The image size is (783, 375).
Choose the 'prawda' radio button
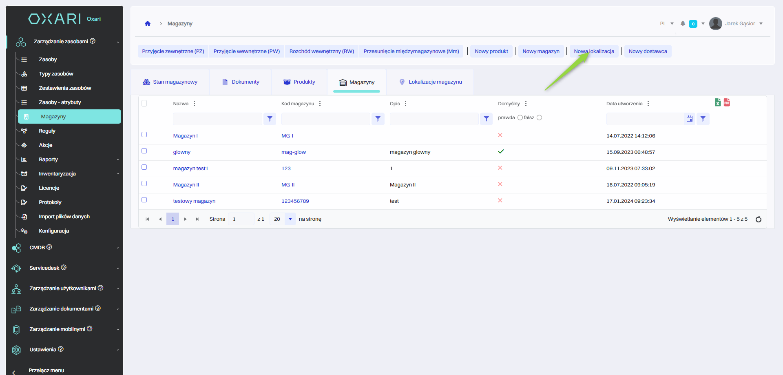pyautogui.click(x=520, y=118)
